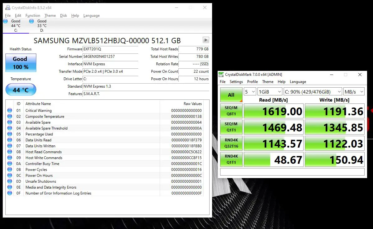Screen dimensions: 373x229
Task: Open the test count dropdown showing 5
Action: tap(250, 92)
